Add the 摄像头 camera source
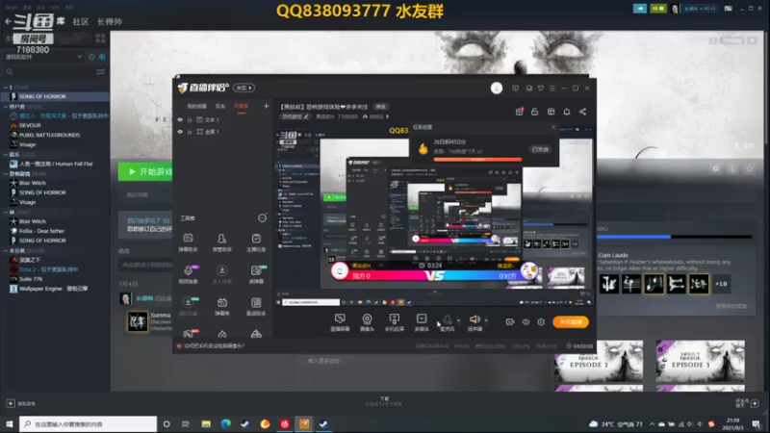The width and height of the screenshot is (770, 433). coord(367,322)
